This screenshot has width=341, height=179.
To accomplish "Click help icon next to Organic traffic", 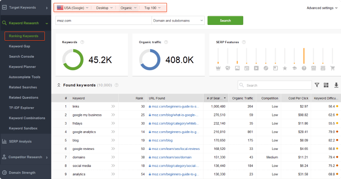I will coord(166,42).
